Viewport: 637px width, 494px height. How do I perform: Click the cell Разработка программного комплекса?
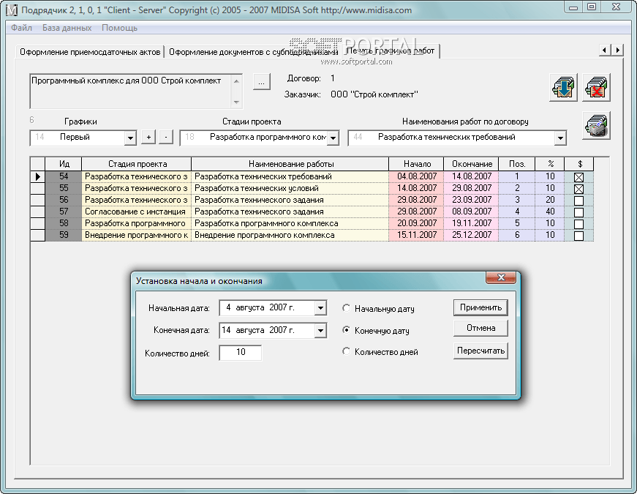coord(290,223)
